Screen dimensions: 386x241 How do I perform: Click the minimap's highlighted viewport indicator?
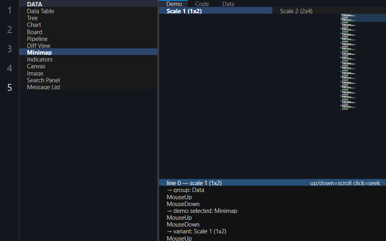363,18
